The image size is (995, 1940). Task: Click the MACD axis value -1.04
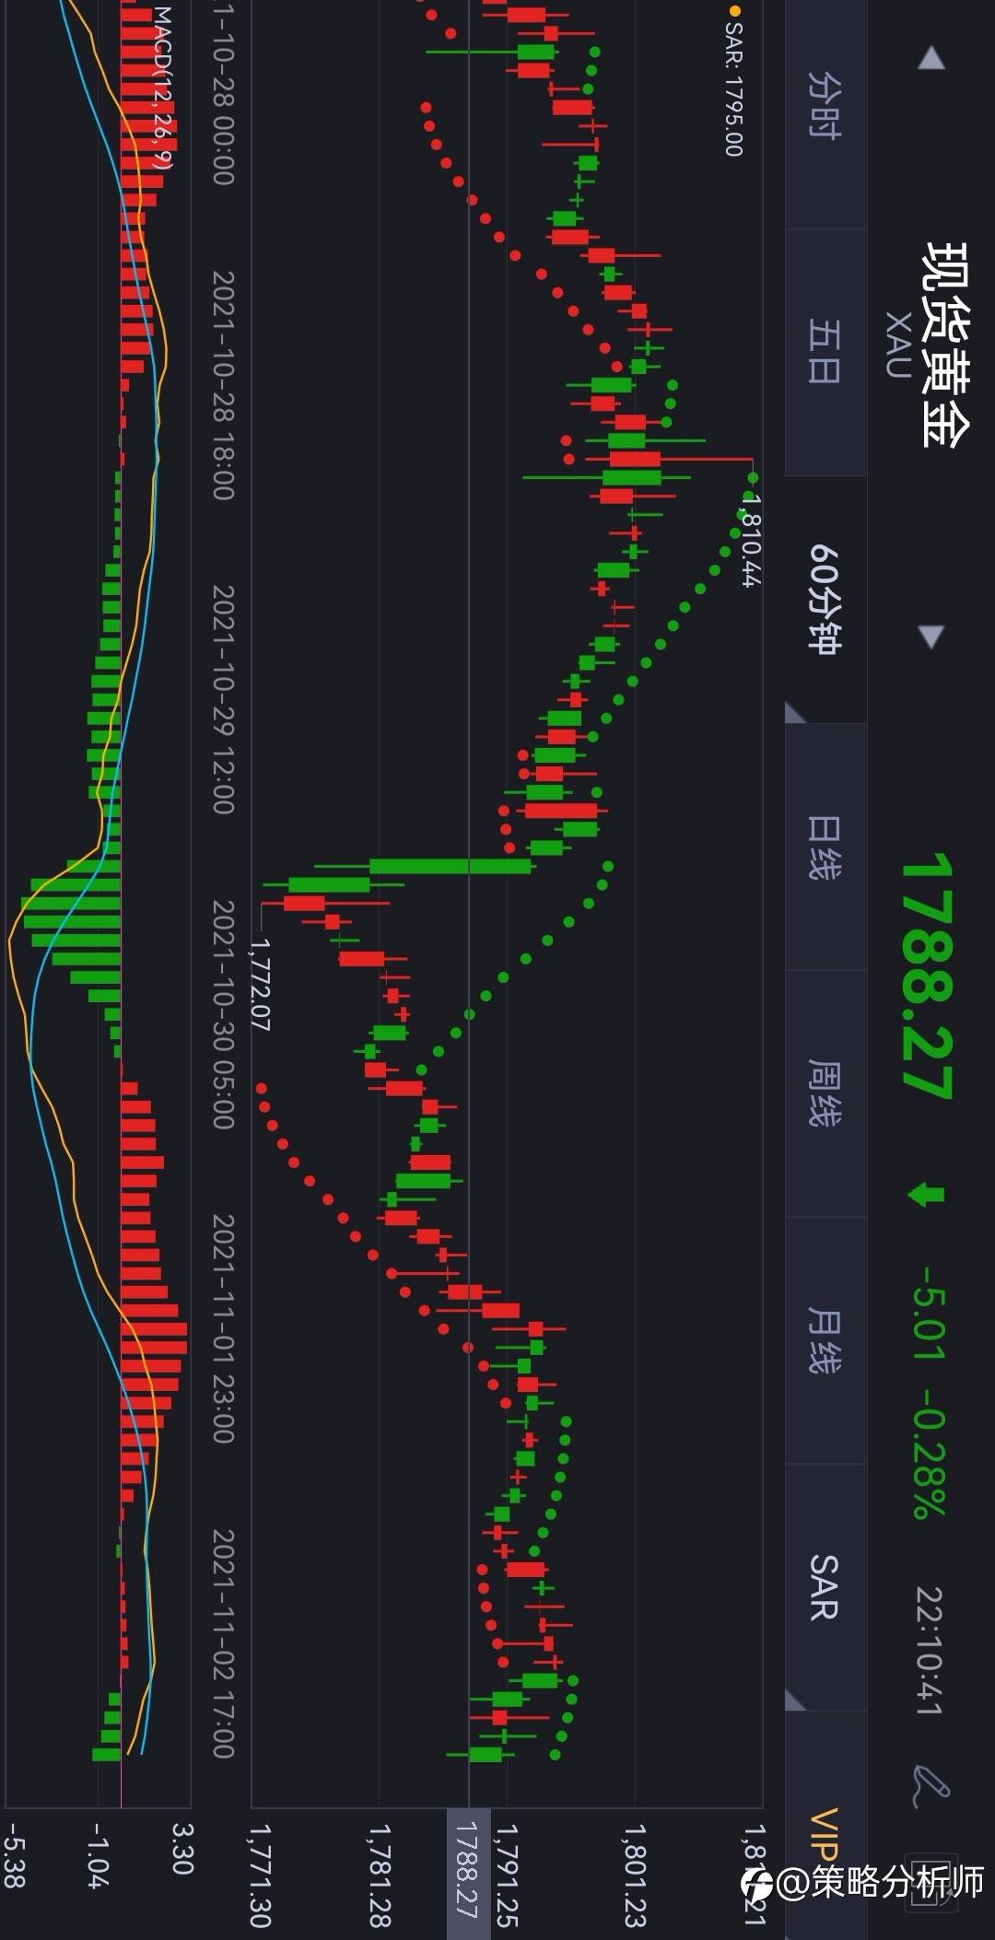click(99, 1855)
